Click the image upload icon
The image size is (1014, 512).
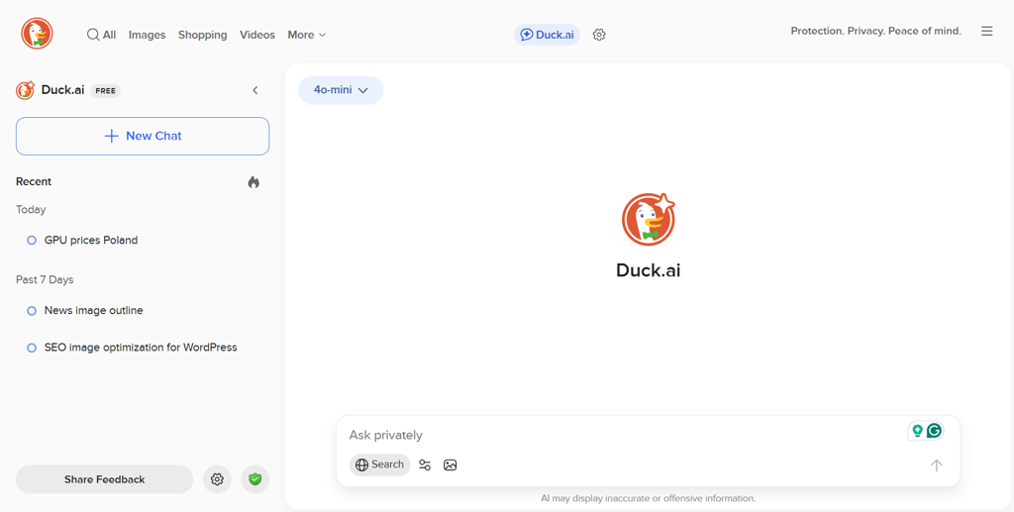(x=451, y=464)
